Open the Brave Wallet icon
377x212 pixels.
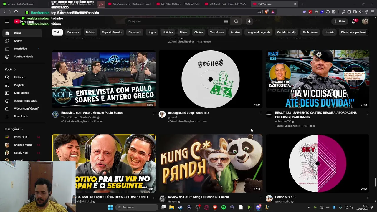click(355, 12)
